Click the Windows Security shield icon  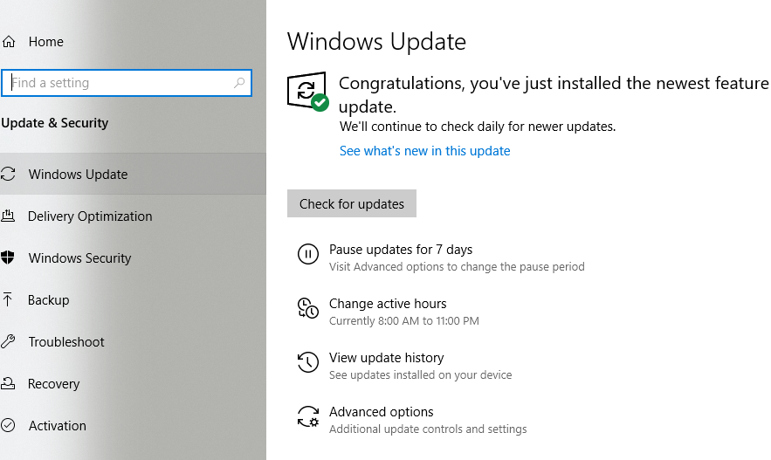click(x=7, y=257)
